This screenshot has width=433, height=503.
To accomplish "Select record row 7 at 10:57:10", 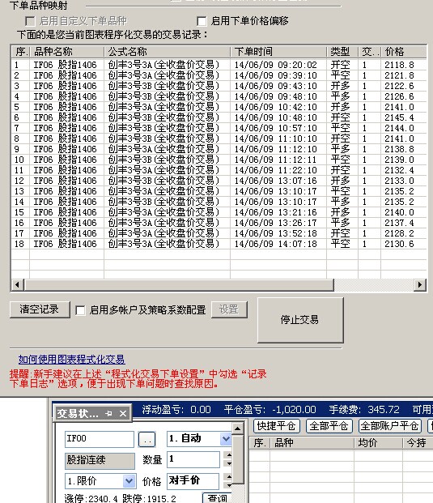I will [x=219, y=128].
